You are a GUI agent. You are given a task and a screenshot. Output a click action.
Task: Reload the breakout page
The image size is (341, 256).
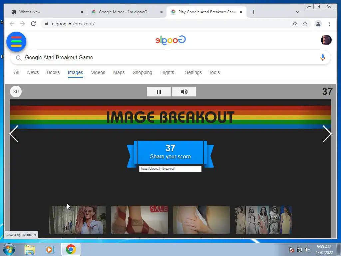[33, 24]
